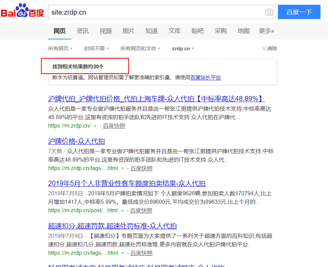Open result 2019年5月个人非营业性客车额度拍卖结果
The height and width of the screenshot is (267, 328).
pyautogui.click(x=127, y=183)
